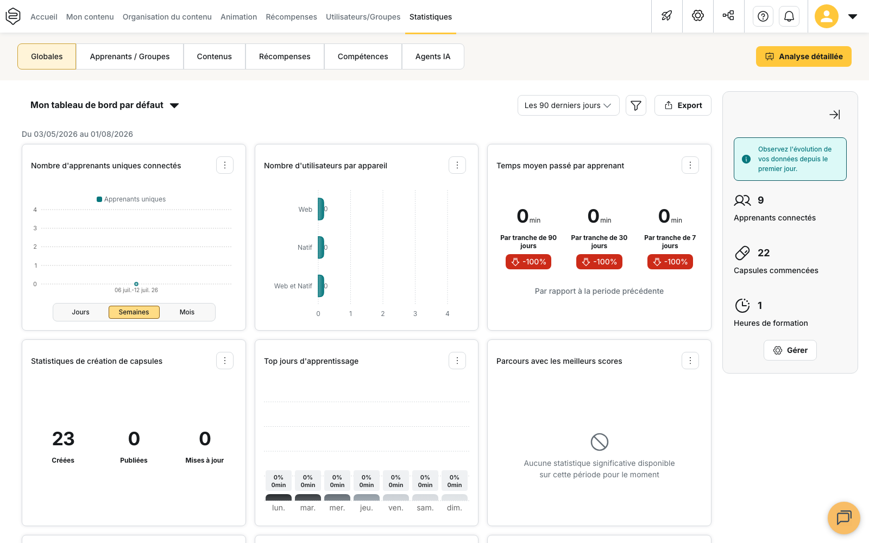This screenshot has width=869, height=543.
Task: Open the Mon contenu menu
Action: (90, 17)
